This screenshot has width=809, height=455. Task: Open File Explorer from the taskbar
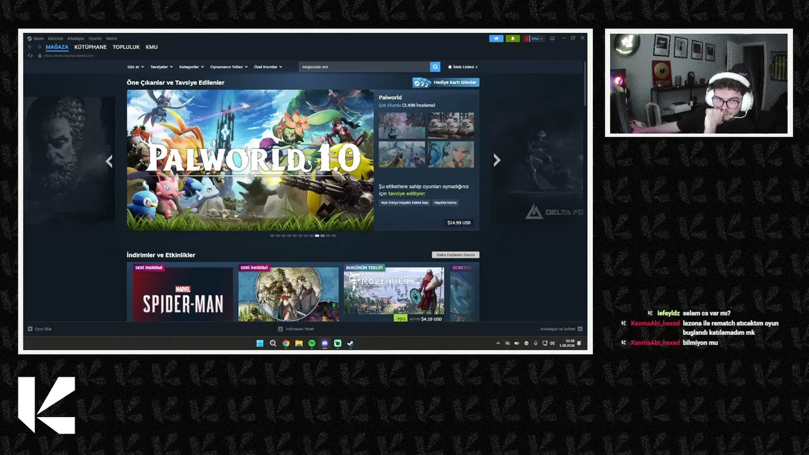point(299,343)
